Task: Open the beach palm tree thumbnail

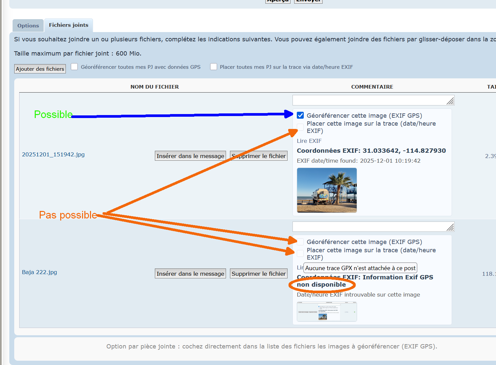Action: click(x=327, y=190)
